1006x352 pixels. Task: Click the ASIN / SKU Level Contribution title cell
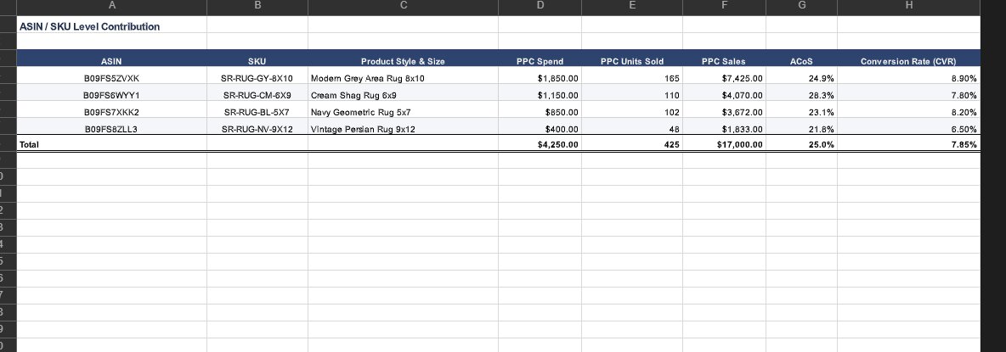tap(111, 26)
